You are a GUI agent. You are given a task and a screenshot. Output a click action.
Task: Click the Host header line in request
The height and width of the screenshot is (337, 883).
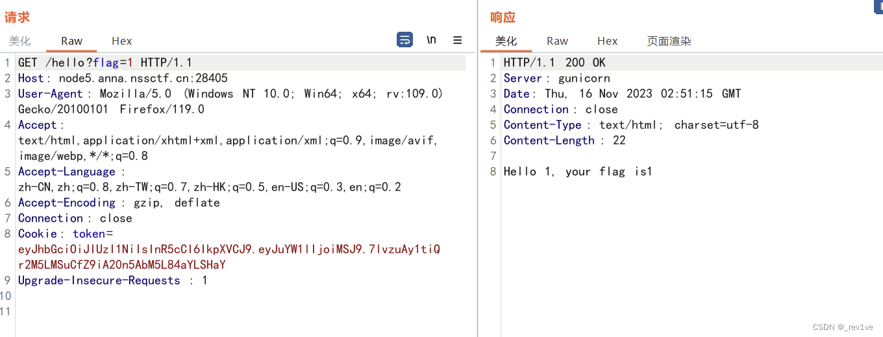(123, 78)
